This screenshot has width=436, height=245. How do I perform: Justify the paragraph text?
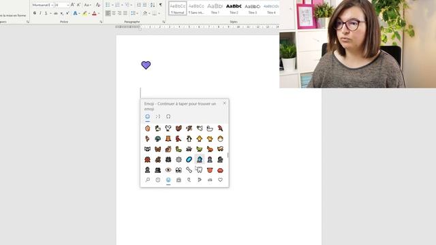(125, 13)
